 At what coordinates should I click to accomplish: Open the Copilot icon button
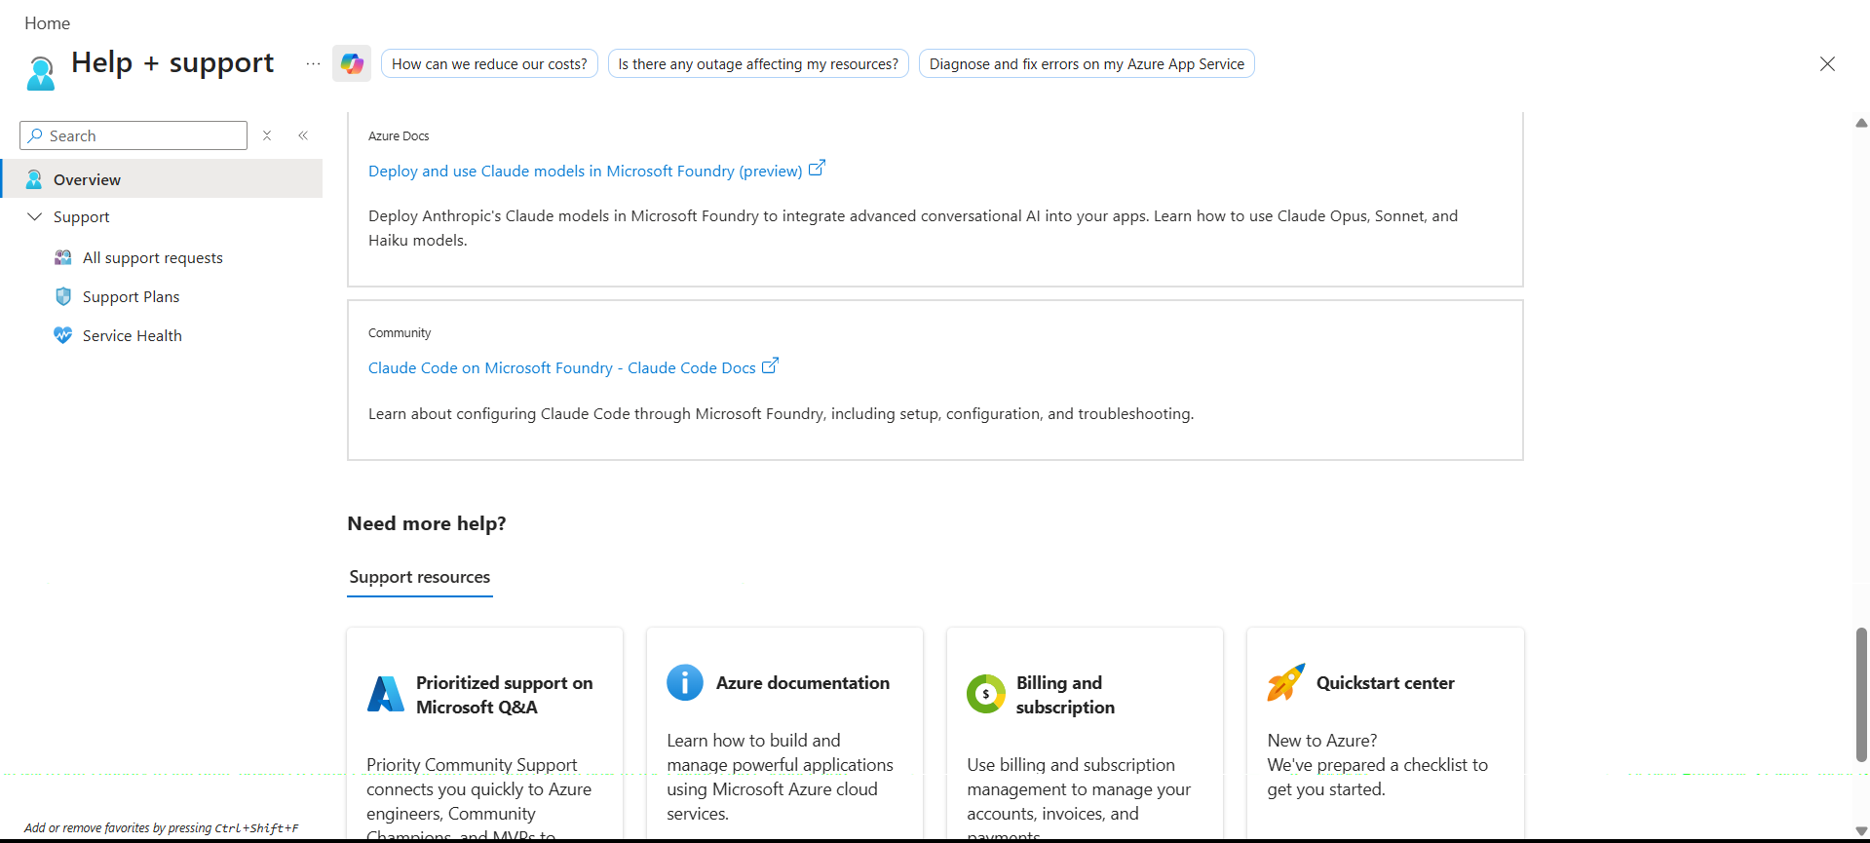[352, 64]
